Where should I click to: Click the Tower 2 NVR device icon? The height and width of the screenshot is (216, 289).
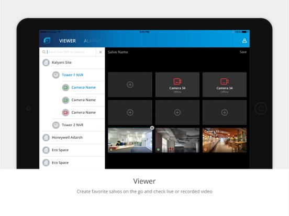[56, 125]
